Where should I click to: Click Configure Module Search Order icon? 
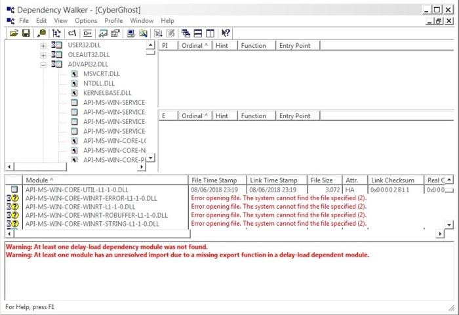point(143,33)
